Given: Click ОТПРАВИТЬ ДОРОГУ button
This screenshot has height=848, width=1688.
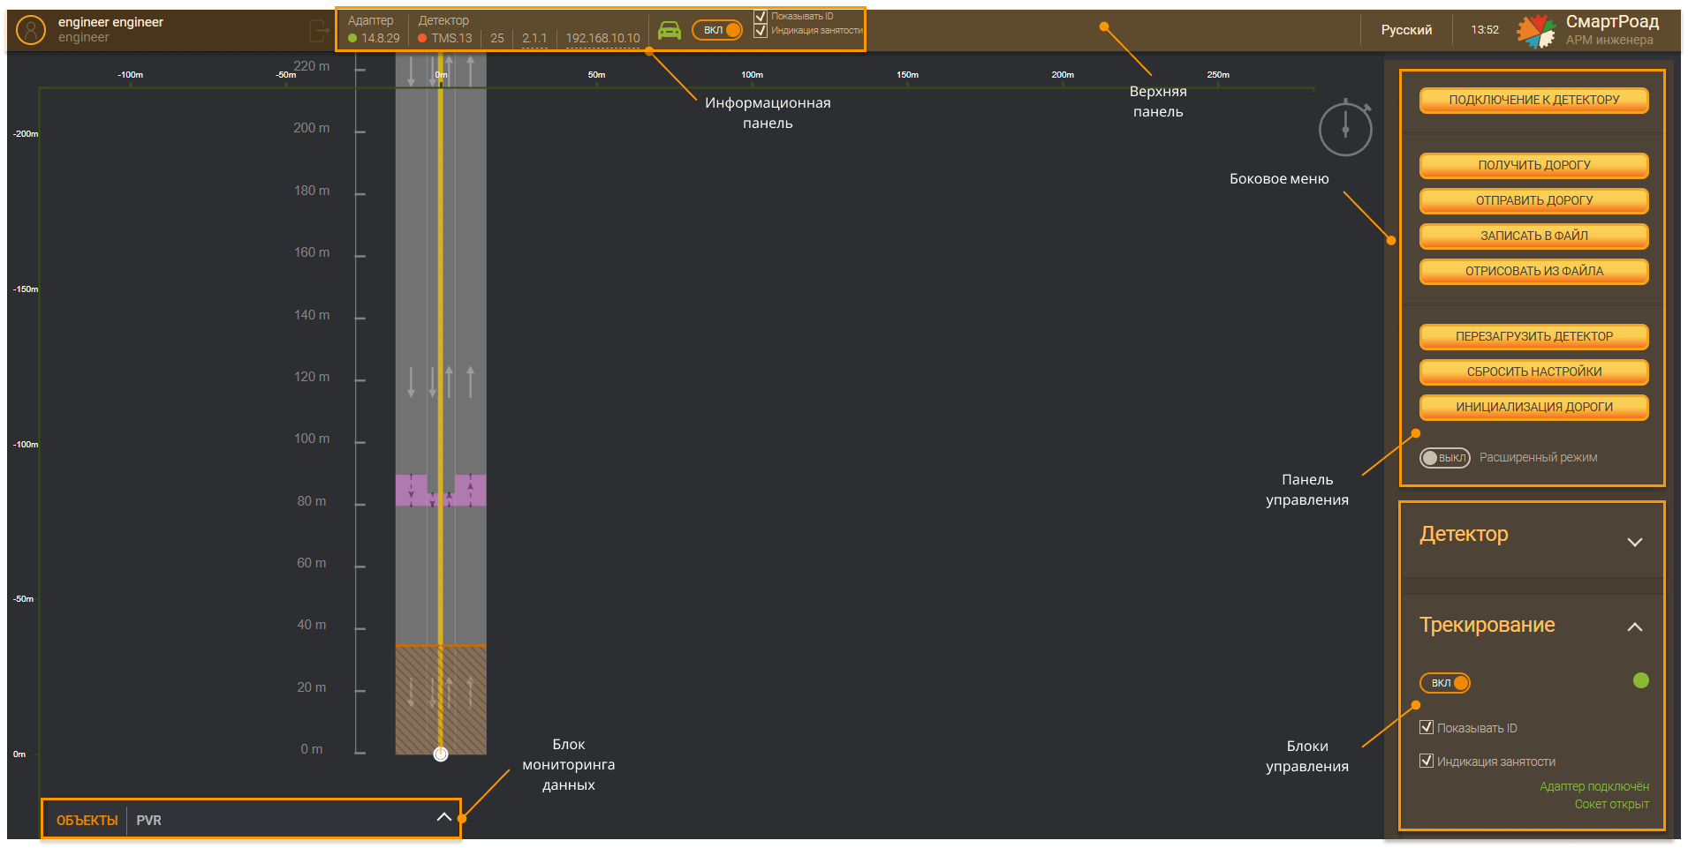Looking at the screenshot, I should 1534,200.
